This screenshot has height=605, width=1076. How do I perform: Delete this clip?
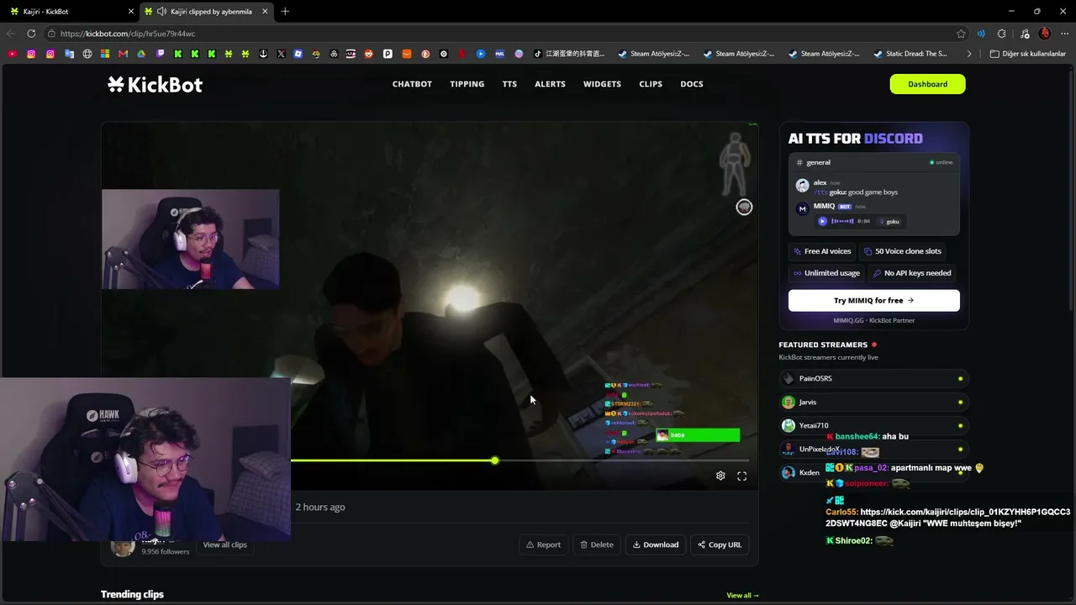pos(597,544)
